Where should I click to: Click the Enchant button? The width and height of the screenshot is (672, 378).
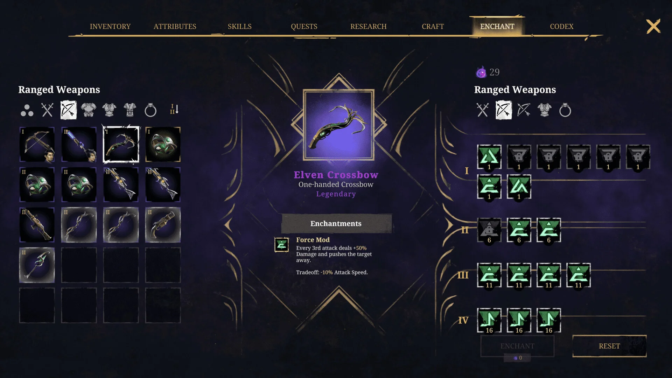[517, 346]
